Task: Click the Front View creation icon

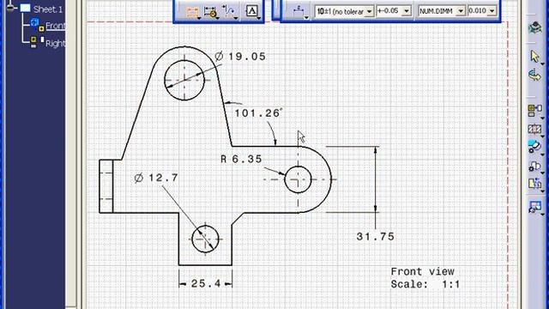Action: point(534,110)
